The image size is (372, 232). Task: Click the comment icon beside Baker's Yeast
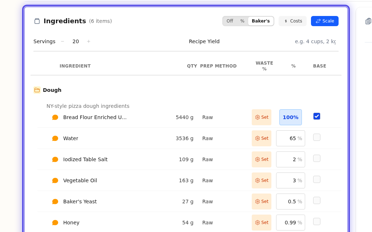coord(55,202)
